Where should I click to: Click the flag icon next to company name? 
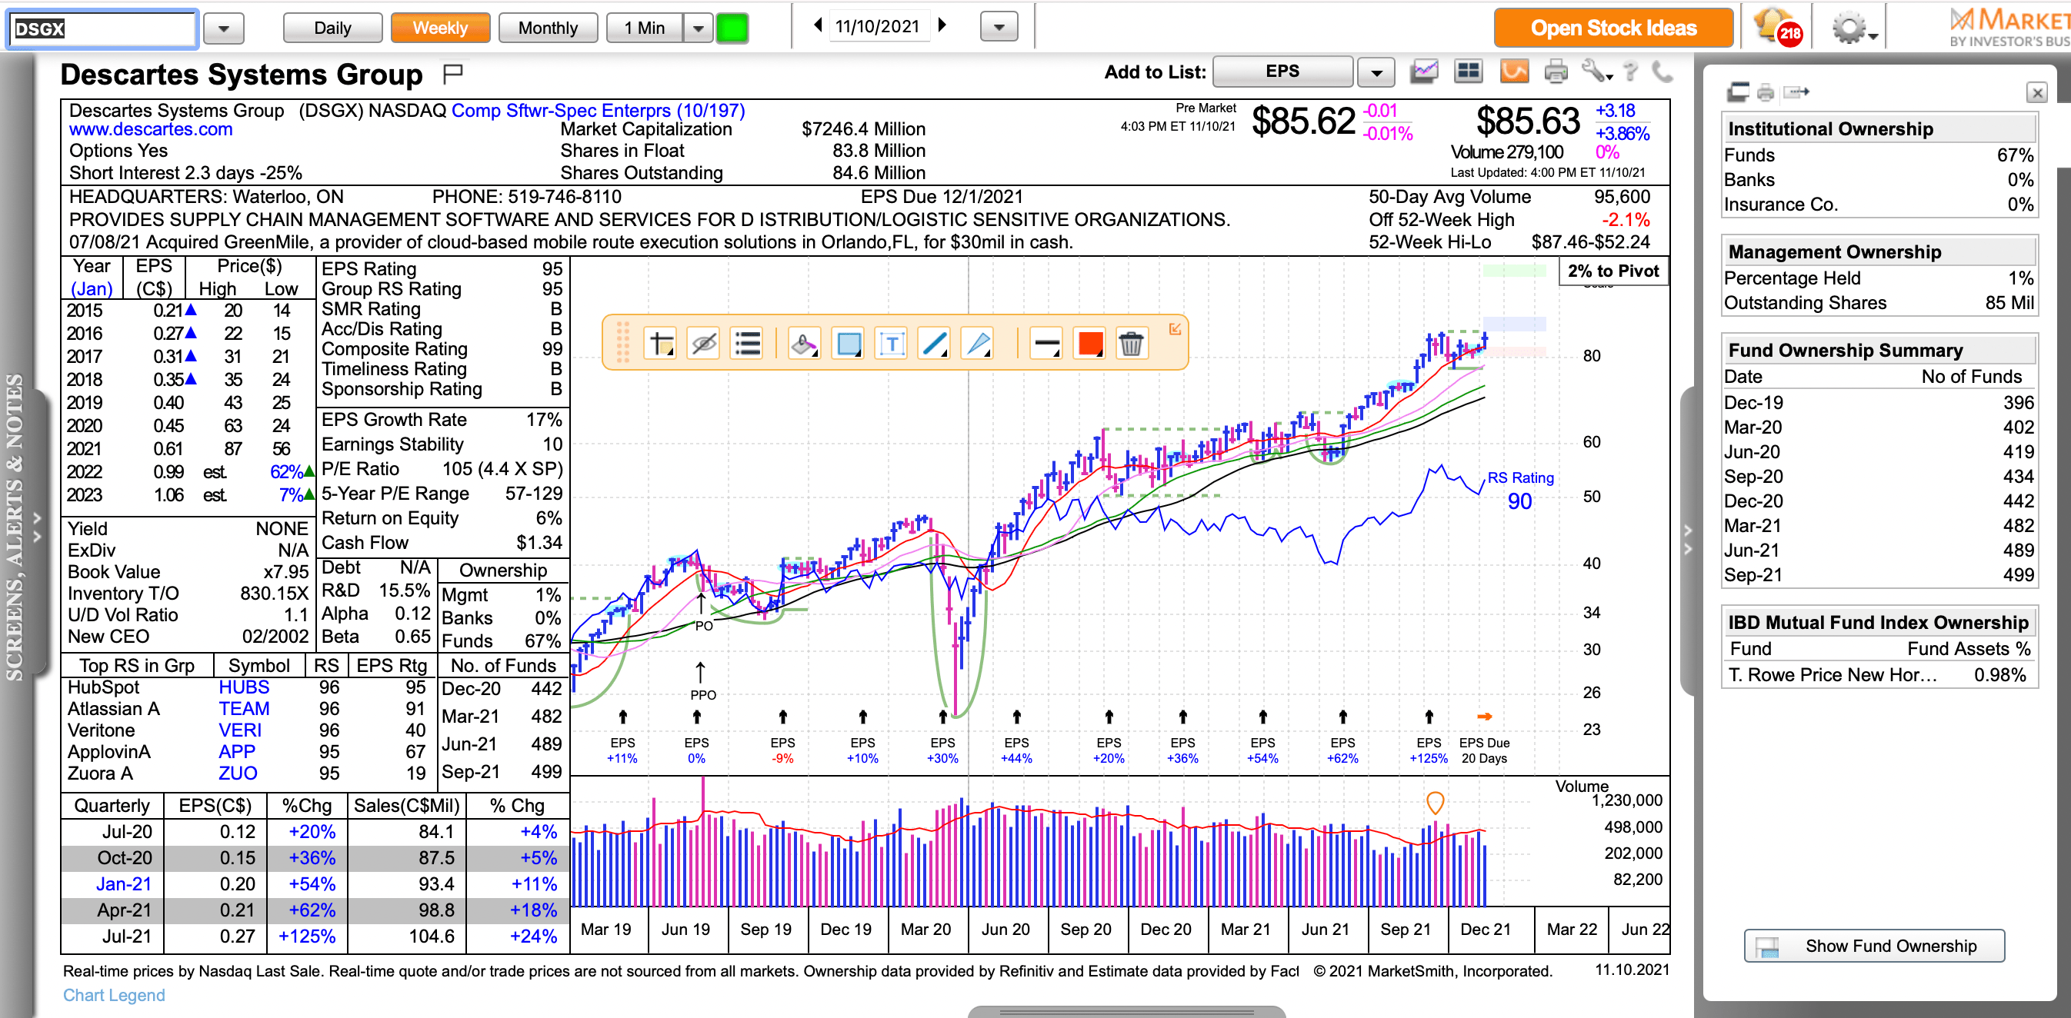tap(453, 74)
